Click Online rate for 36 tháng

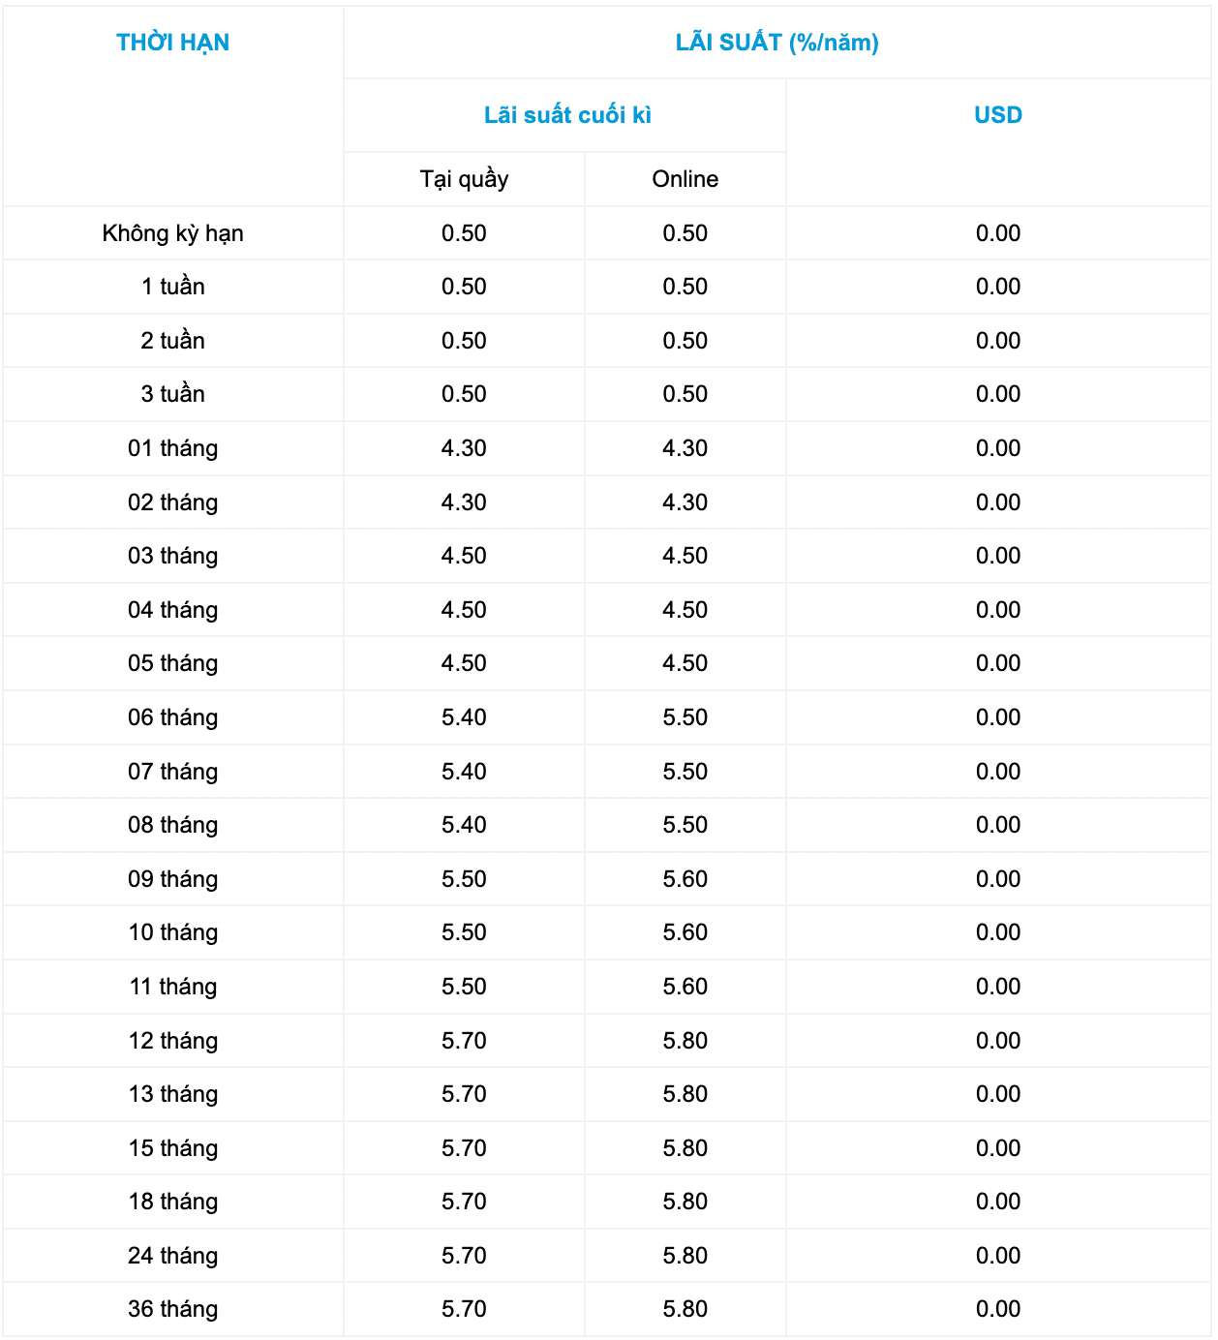(x=685, y=1309)
